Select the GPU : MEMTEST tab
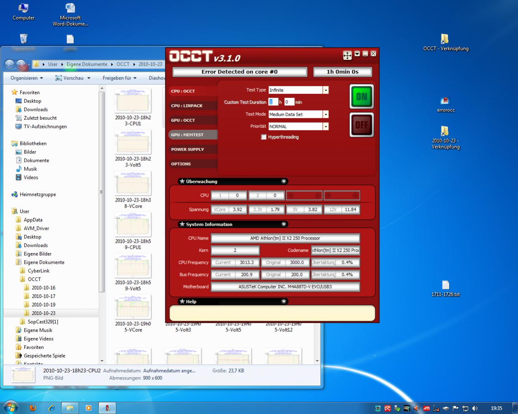Viewport: 518px width, 414px height. pyautogui.click(x=193, y=135)
